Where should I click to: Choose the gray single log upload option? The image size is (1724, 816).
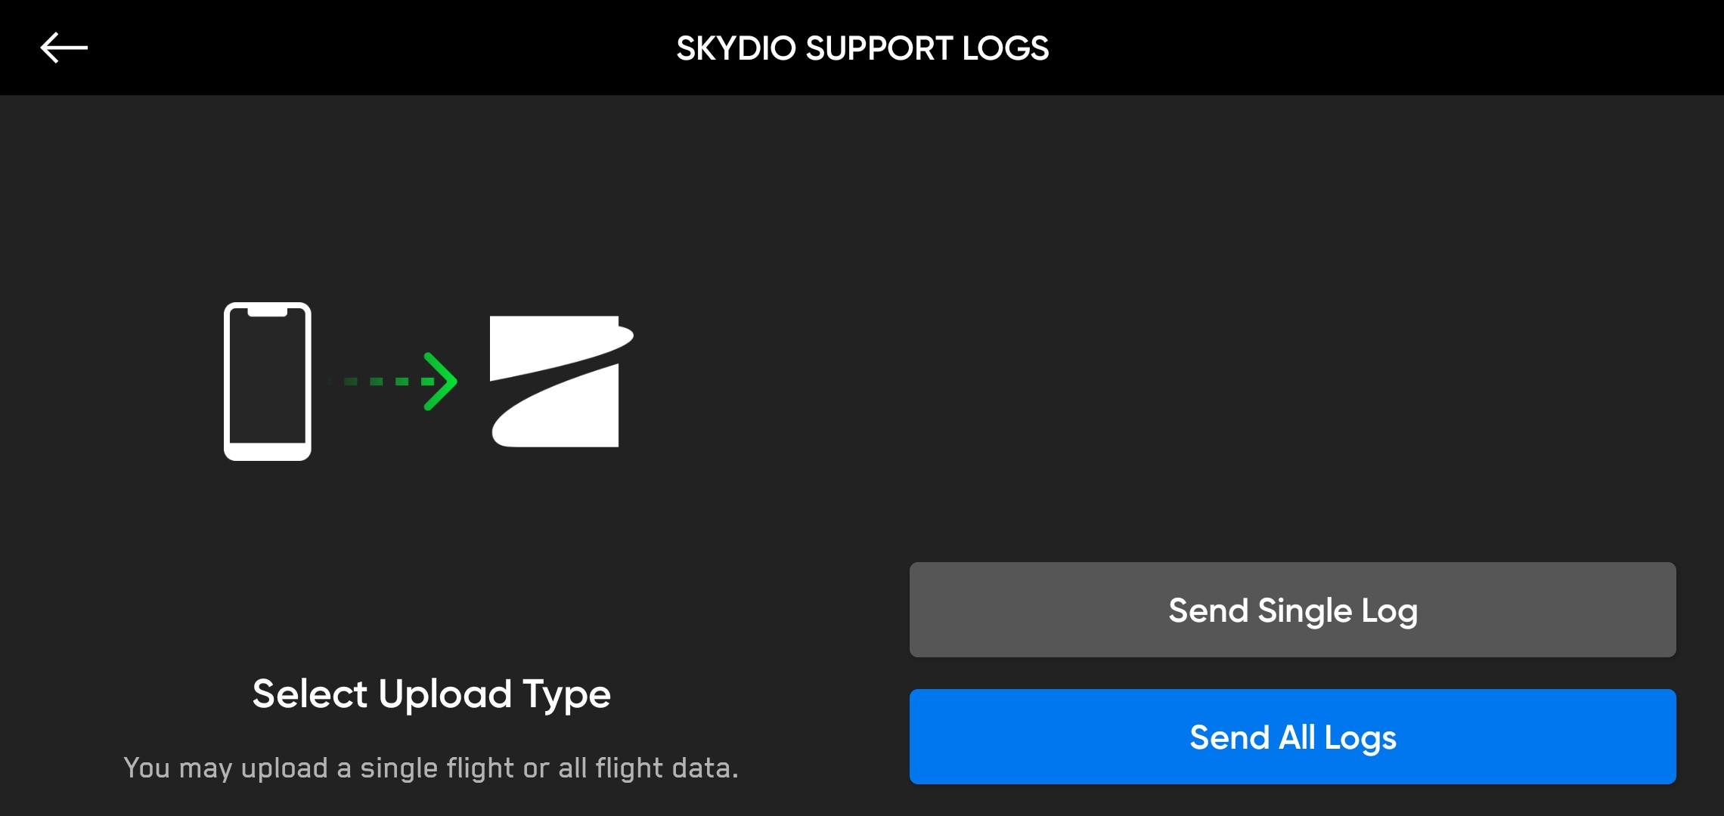(1292, 610)
